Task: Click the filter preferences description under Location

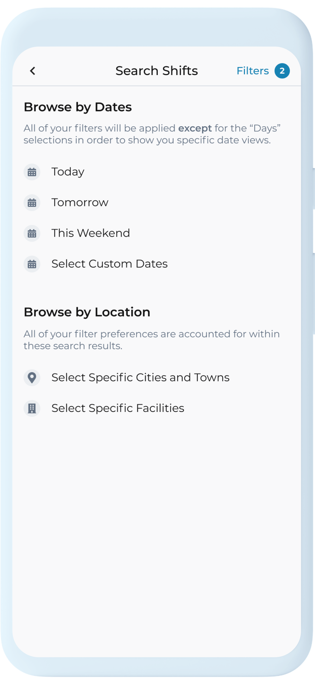Action: coord(152,340)
